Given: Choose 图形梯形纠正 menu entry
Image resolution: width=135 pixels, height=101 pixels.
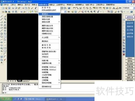Looking at the screenshot, I should pos(49,86).
